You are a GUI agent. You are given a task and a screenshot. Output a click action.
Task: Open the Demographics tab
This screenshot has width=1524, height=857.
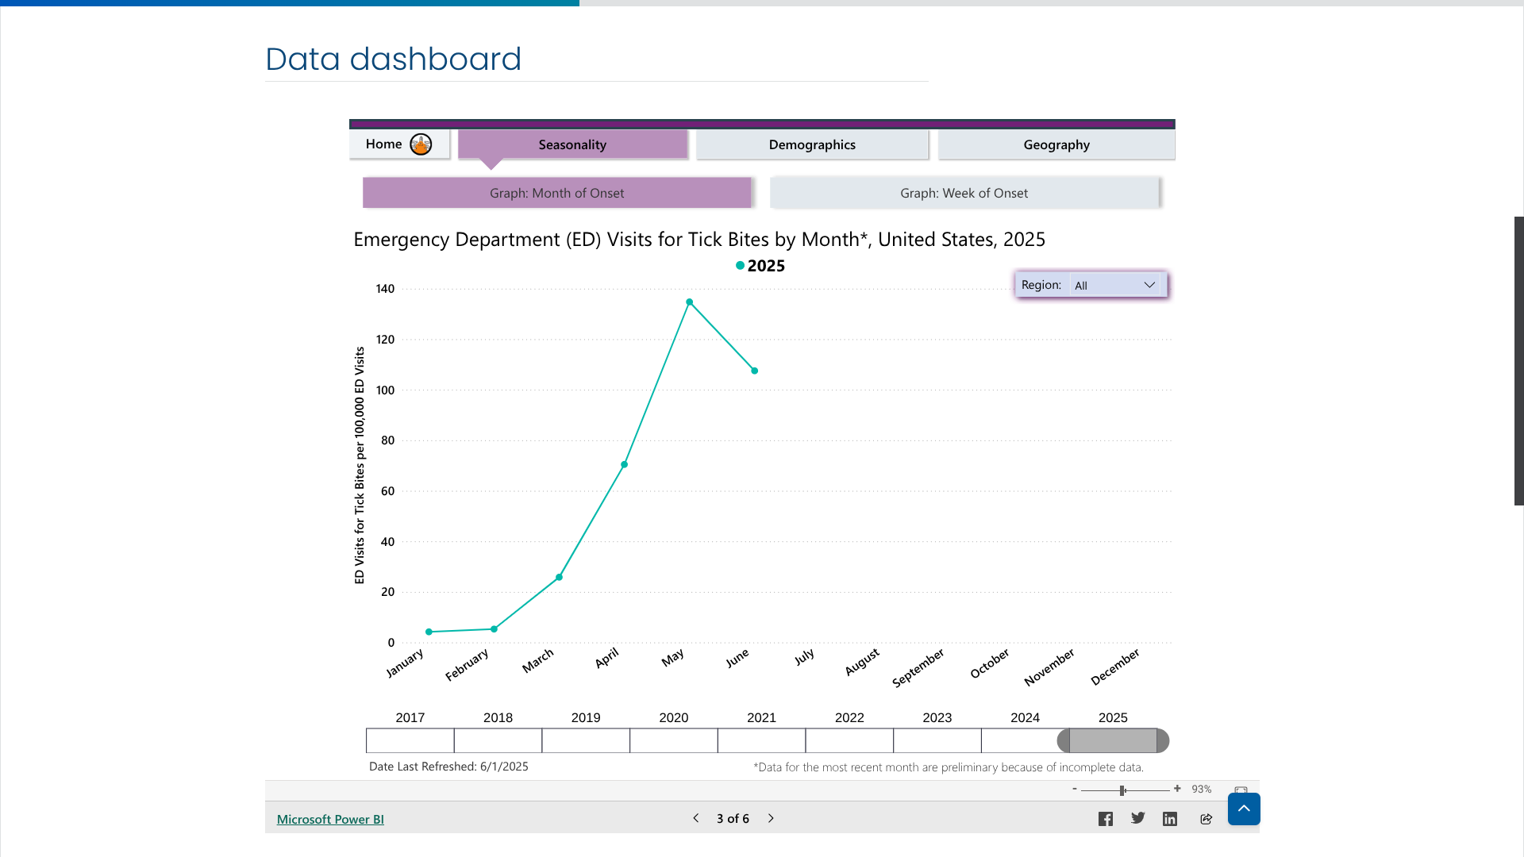[811, 144]
